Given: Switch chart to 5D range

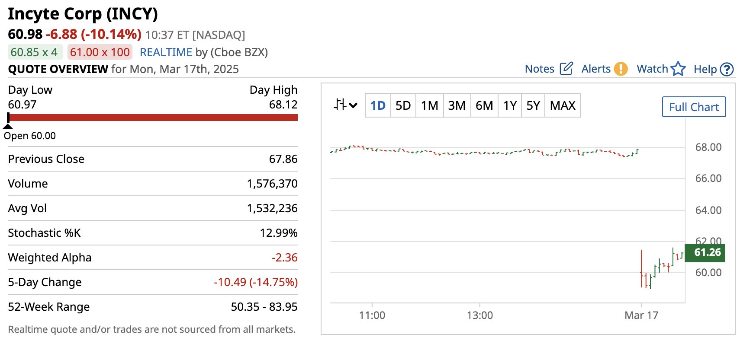Looking at the screenshot, I should click(x=403, y=105).
